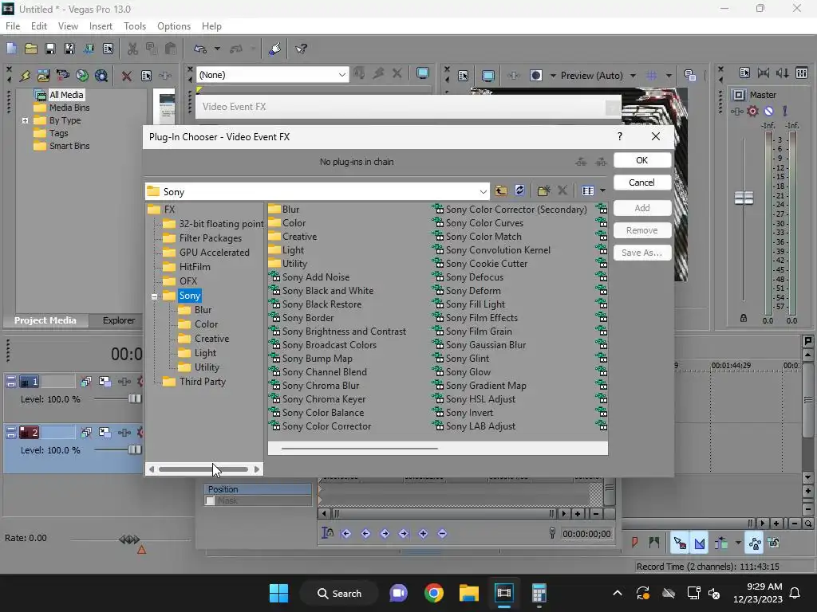Click the new folder icon in Plug-In Chooser

[543, 190]
